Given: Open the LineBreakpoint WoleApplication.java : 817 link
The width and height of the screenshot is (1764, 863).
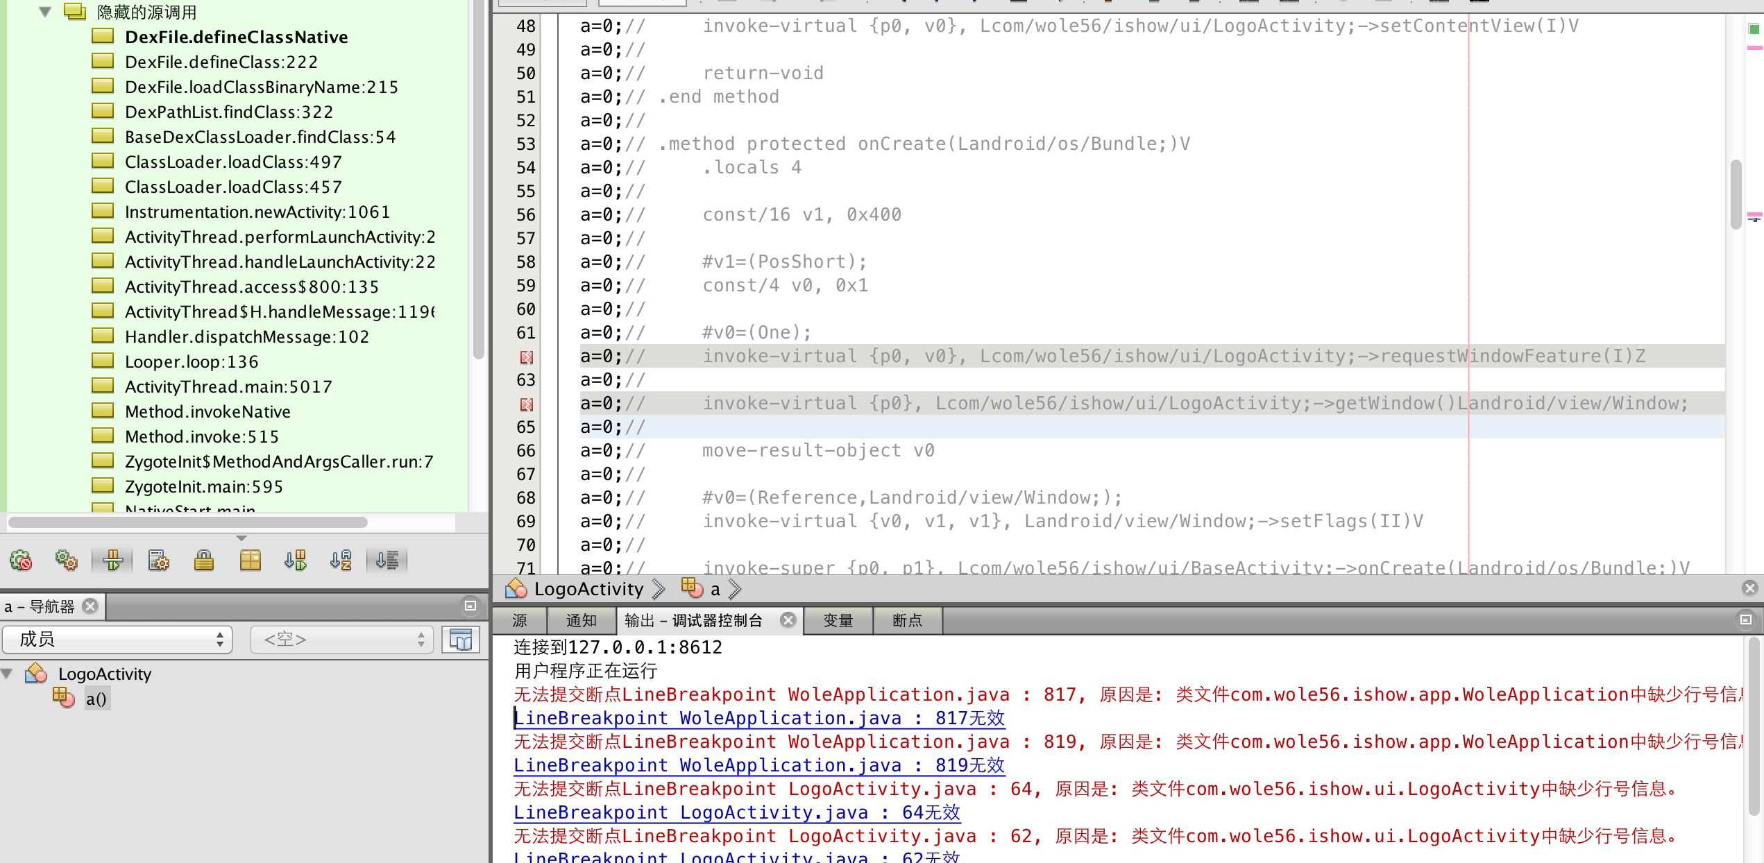Looking at the screenshot, I should (759, 718).
